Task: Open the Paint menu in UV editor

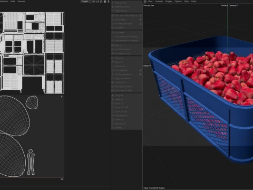Action: click(x=13, y=2)
